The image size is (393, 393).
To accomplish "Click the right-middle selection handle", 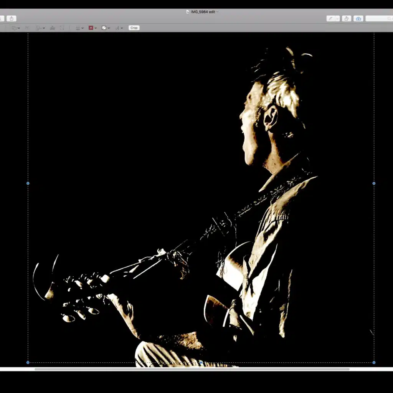I will click(374, 183).
